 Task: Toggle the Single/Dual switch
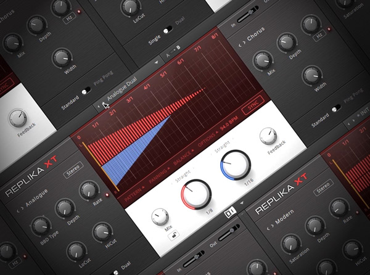tap(168, 30)
